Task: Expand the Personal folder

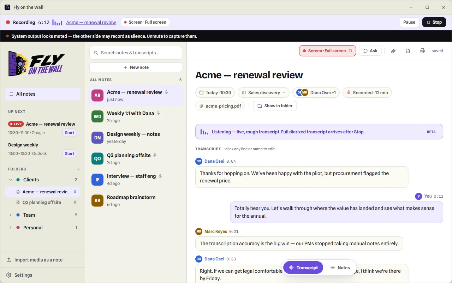Action: [10, 228]
